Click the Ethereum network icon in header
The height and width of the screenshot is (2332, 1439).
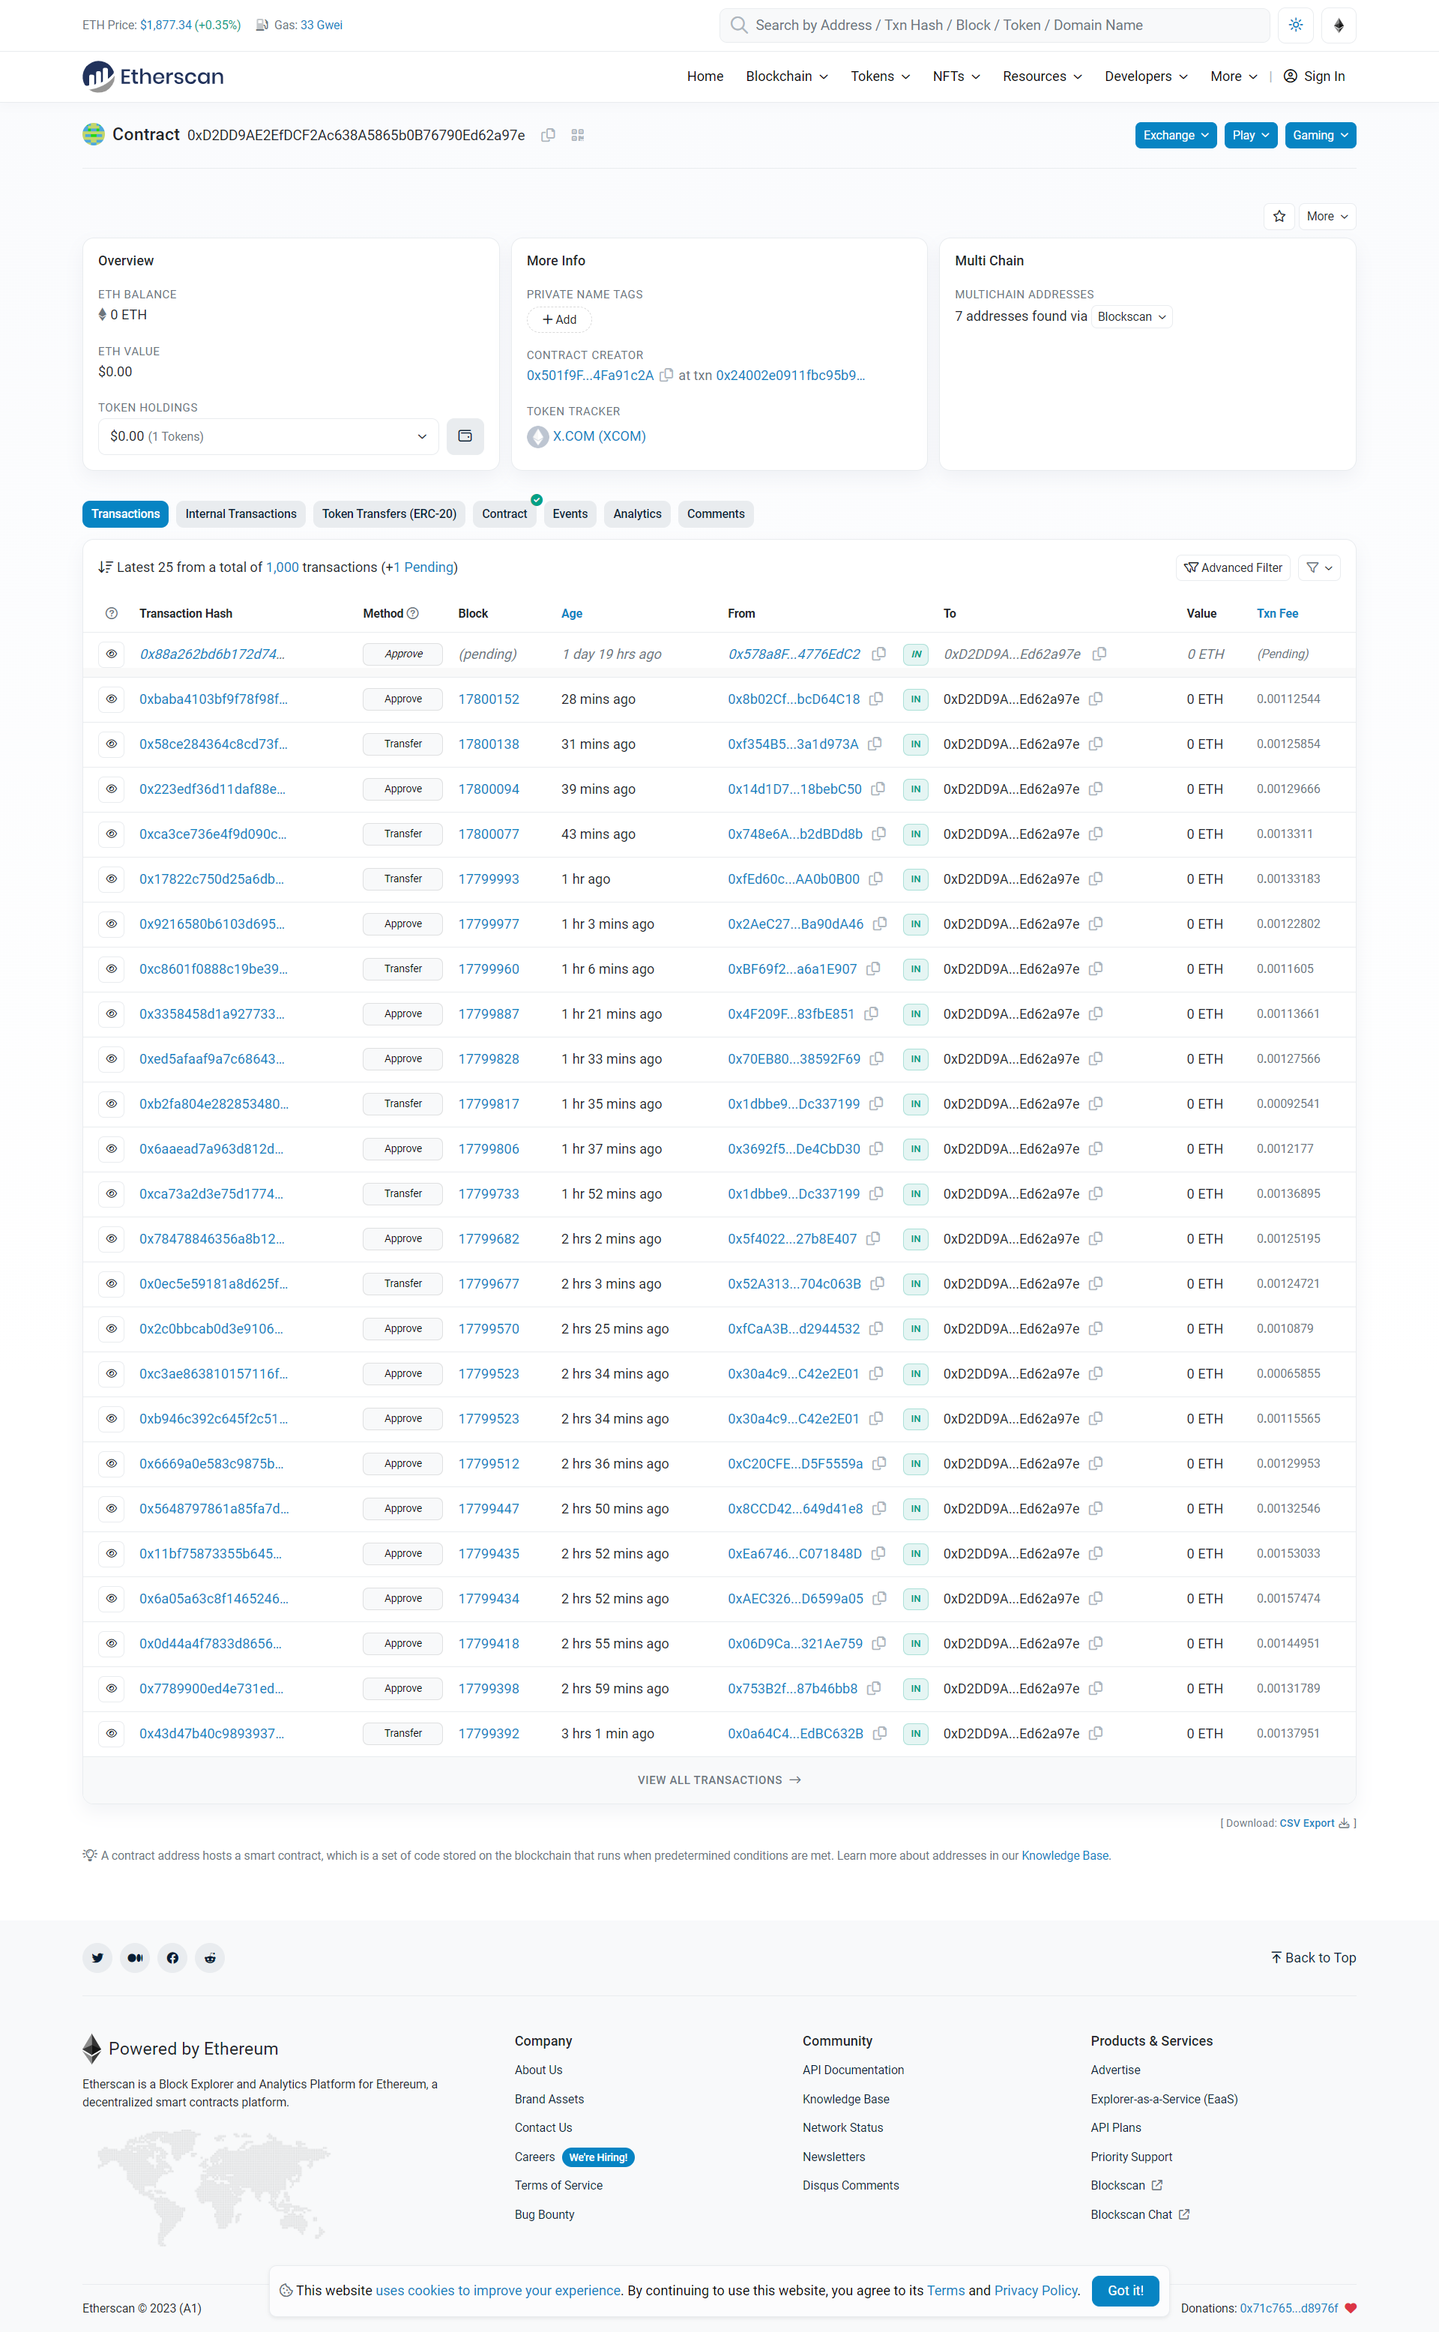point(1338,25)
